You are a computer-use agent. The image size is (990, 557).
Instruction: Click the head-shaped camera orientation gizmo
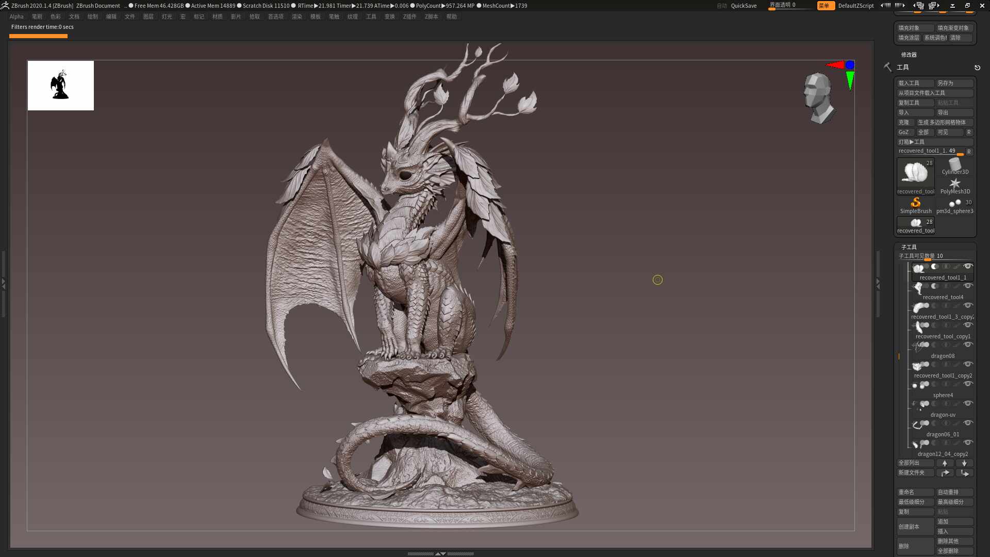click(818, 98)
